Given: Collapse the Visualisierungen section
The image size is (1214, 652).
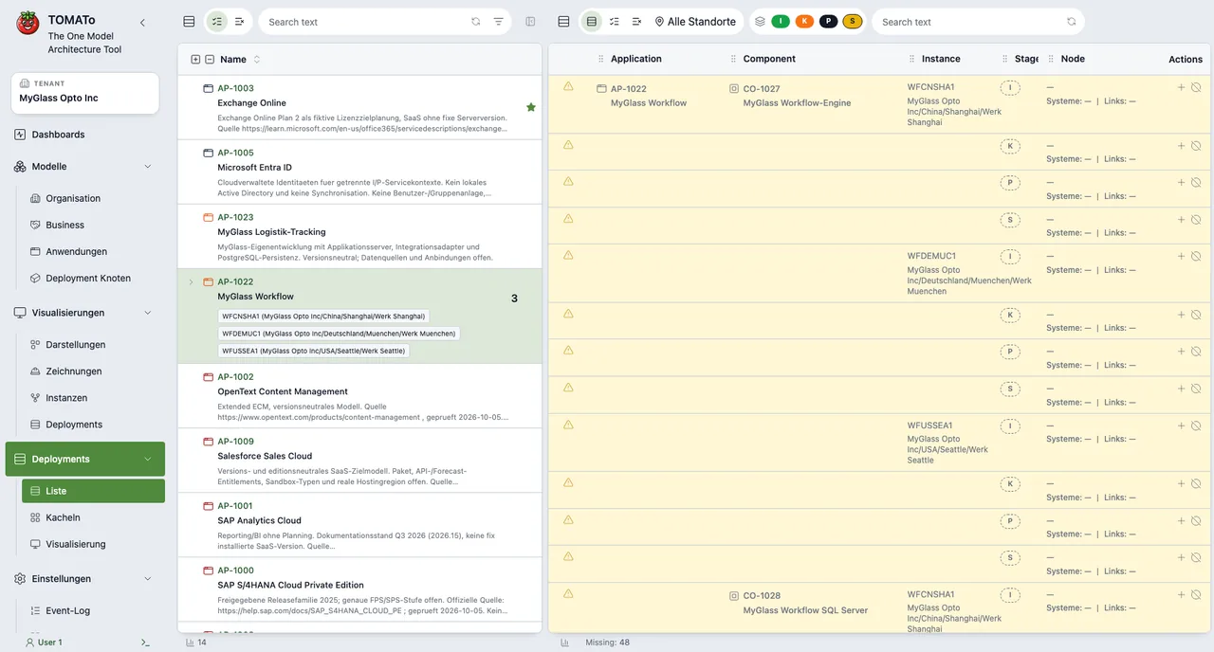Looking at the screenshot, I should coord(147,313).
